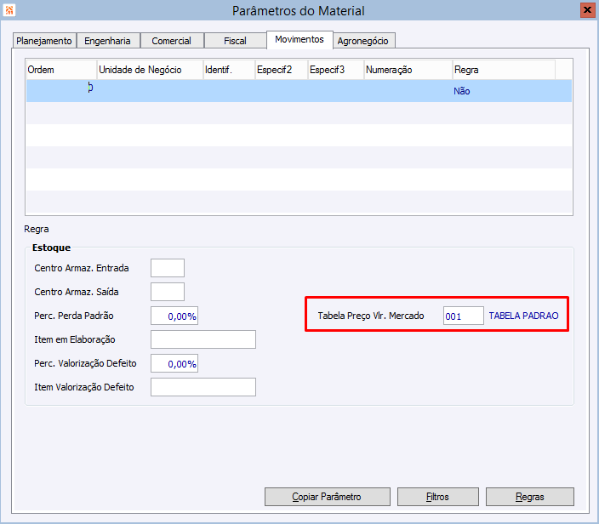Image resolution: width=599 pixels, height=524 pixels.
Task: Click the 'TABELA PADRAO' description text
Action: (x=523, y=316)
